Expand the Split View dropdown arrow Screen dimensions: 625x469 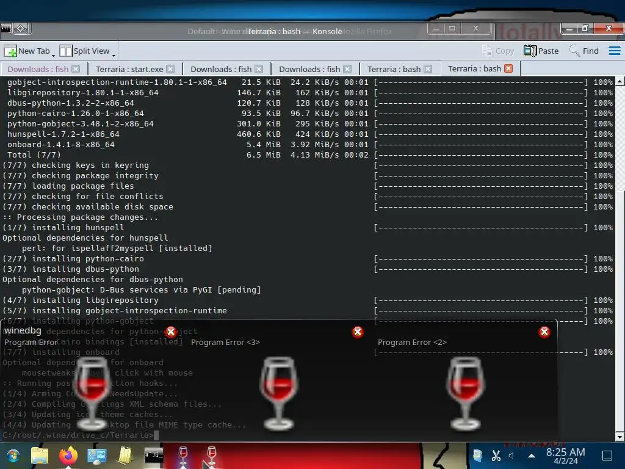coord(114,54)
